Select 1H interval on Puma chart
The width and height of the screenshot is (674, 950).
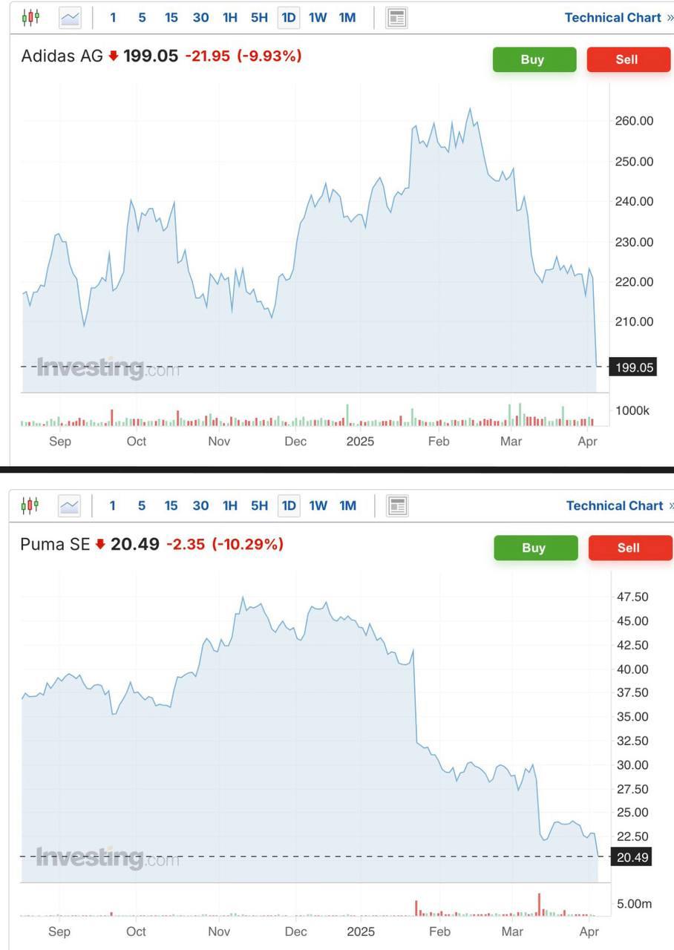tap(230, 505)
